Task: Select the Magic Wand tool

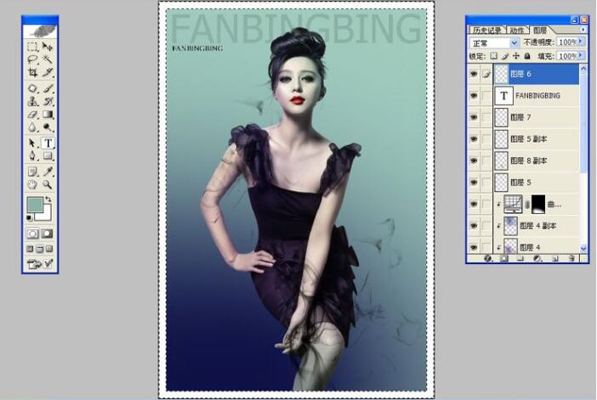Action: pyautogui.click(x=48, y=60)
